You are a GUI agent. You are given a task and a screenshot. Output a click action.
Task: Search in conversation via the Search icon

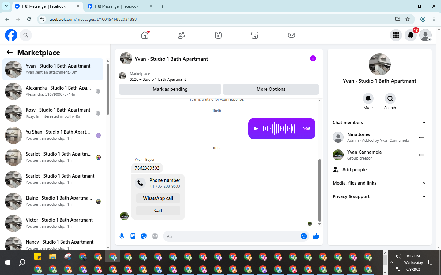pos(390,98)
